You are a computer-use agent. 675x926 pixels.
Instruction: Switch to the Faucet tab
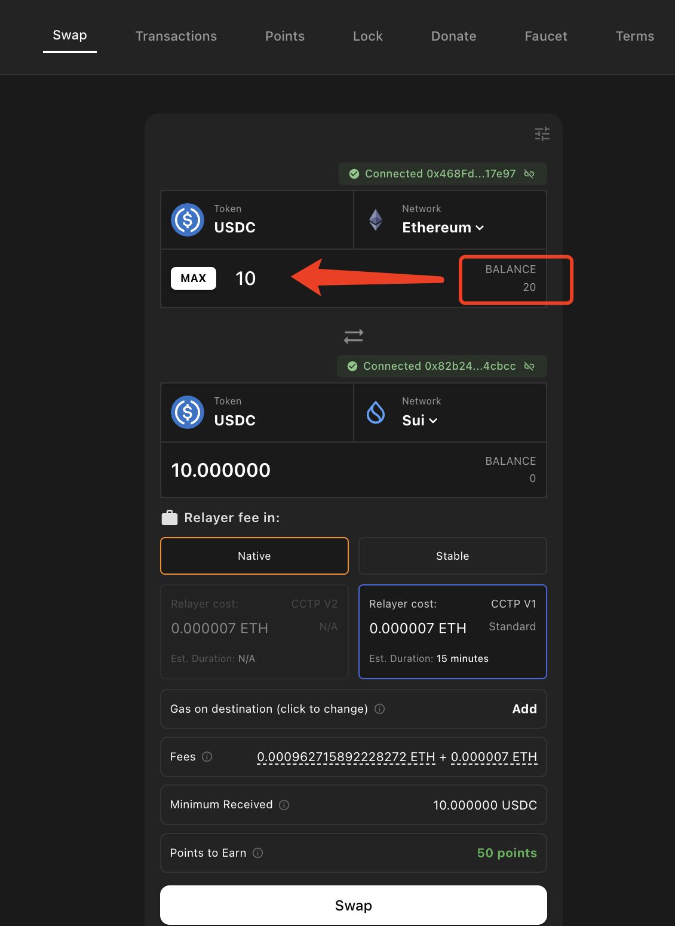click(x=546, y=36)
